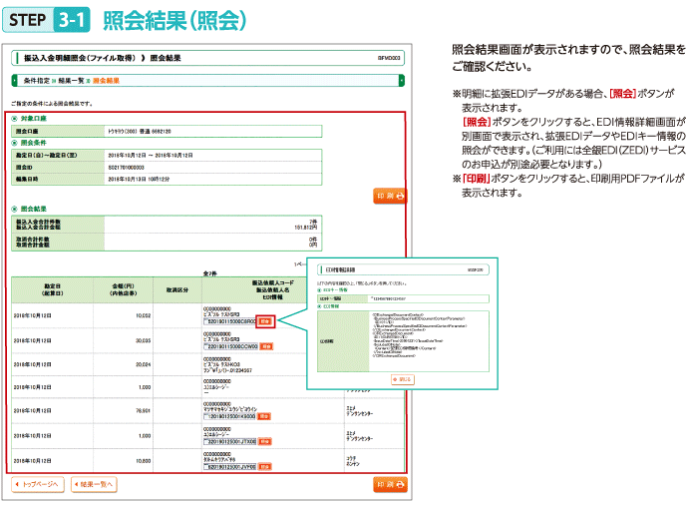
Task: Click the orange 照会結果 breadcrumb step
Action: pos(106,81)
